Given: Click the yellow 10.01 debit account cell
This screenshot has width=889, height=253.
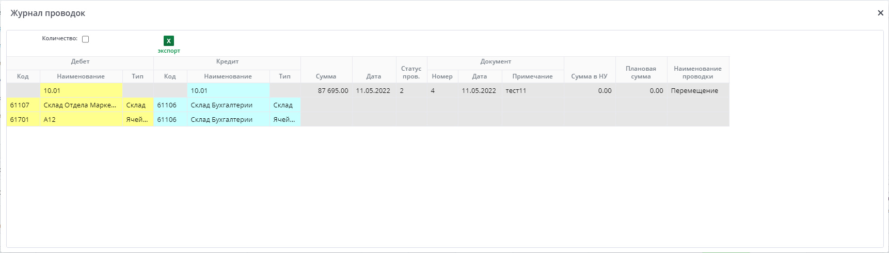Looking at the screenshot, I should click(x=81, y=91).
